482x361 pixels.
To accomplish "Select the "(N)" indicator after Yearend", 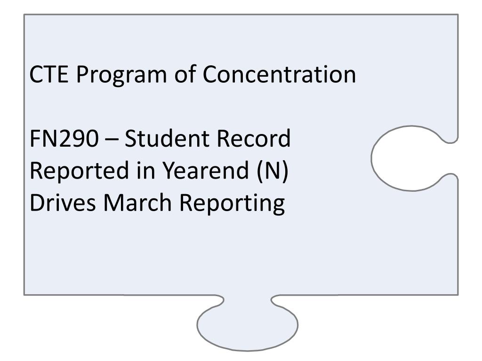I will tap(273, 171).
